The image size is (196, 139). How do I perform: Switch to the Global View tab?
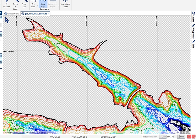tap(12, 14)
